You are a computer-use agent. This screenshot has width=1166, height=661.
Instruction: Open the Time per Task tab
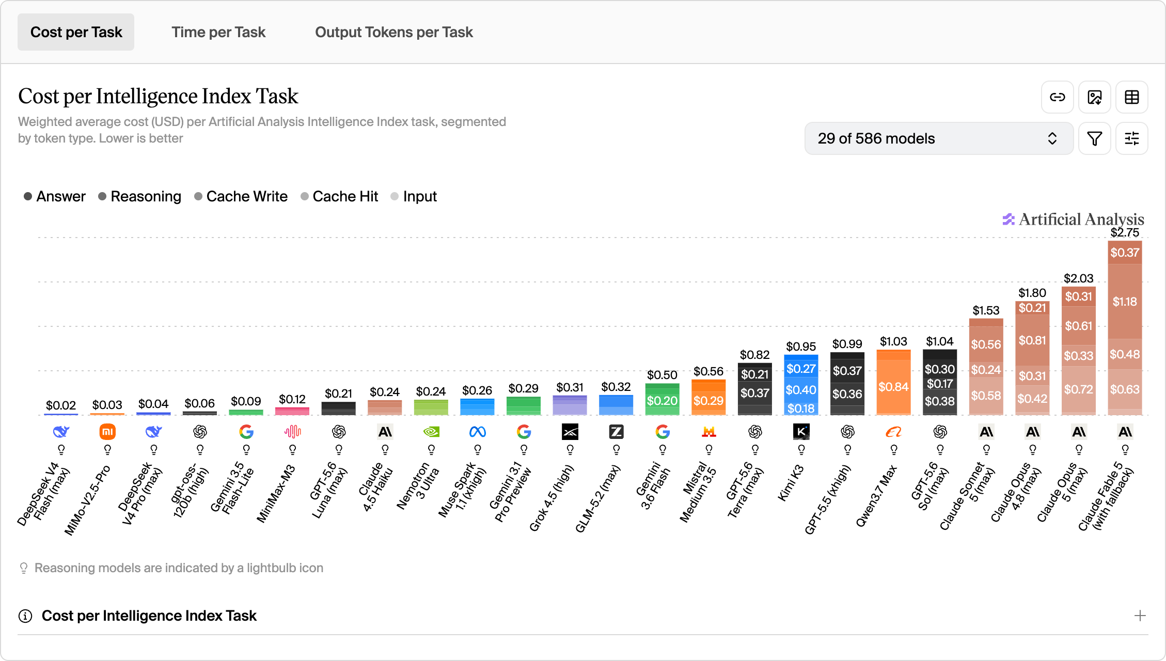tap(218, 32)
